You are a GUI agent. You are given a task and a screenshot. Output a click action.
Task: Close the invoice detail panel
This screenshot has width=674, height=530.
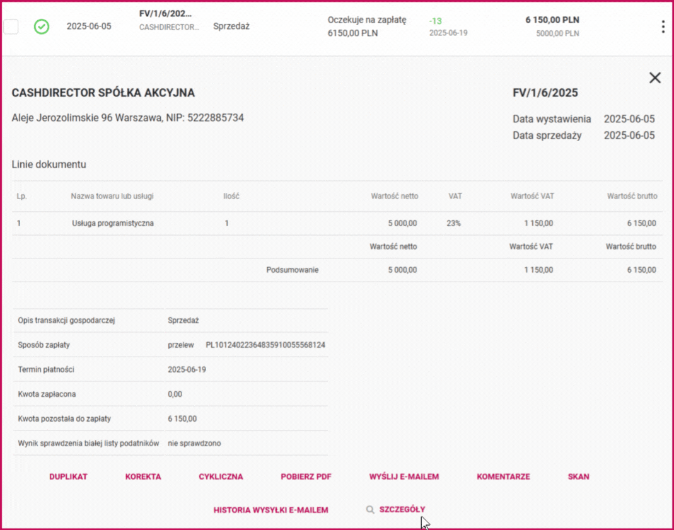coord(654,78)
